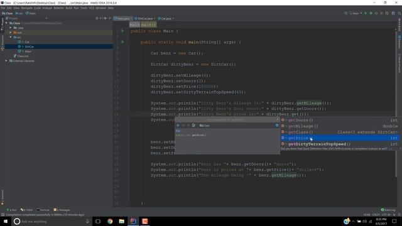Click the hide project panel icon
The height and width of the screenshot is (226, 402).
pos(110,18)
